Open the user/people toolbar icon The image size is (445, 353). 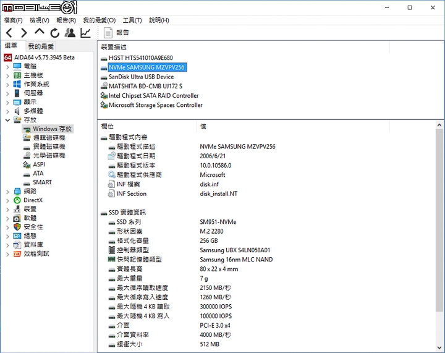[70, 33]
